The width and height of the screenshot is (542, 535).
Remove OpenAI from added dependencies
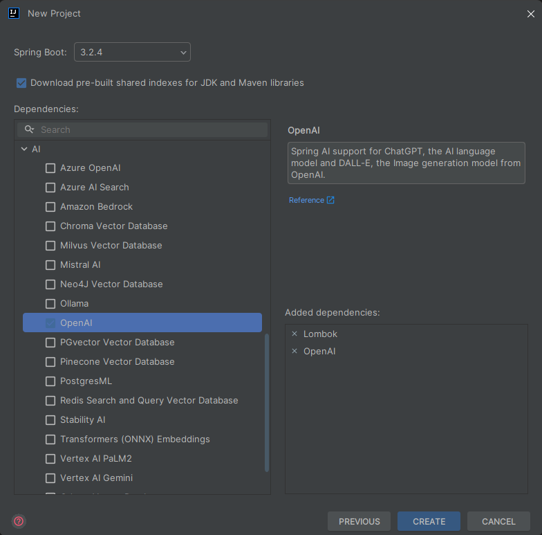coord(295,351)
